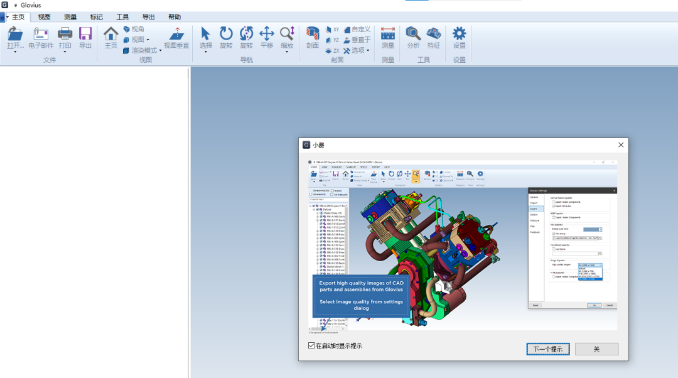Expand the 选项 options dropdown

(x=357, y=50)
